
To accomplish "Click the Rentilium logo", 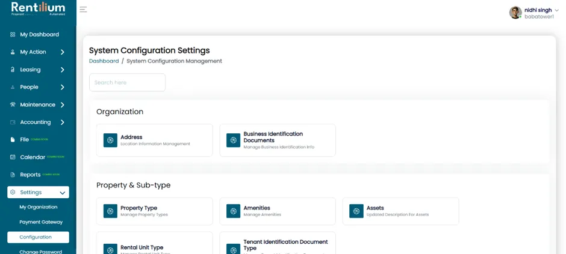I will 39,8.
